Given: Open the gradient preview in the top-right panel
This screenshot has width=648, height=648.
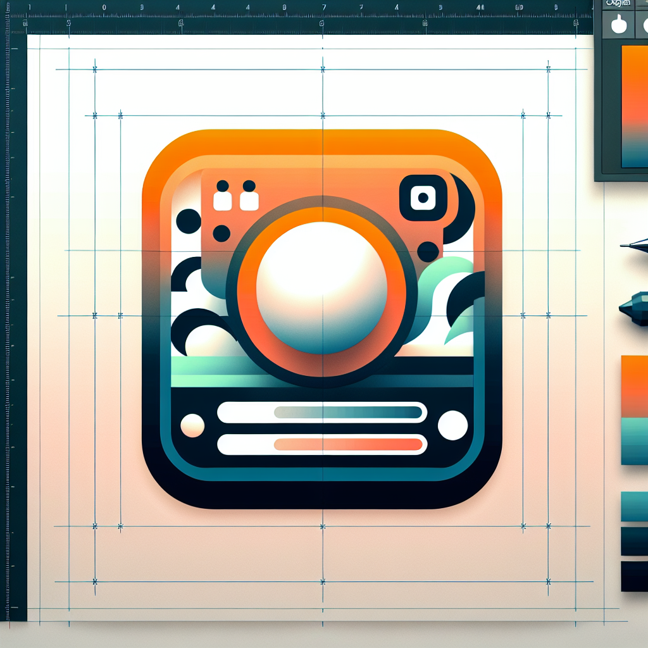Looking at the screenshot, I should pos(634,106).
